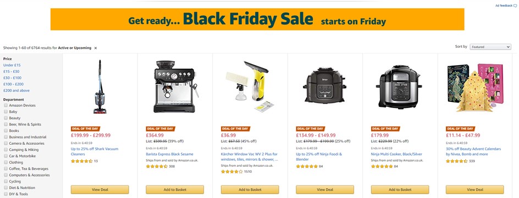Open the Ninja Multi Cooker Black/Silver title link
Screen dimensions: 519x198
click(396, 154)
